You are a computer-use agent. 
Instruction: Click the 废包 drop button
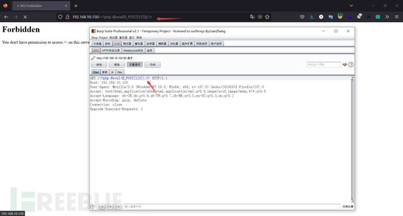[117, 65]
